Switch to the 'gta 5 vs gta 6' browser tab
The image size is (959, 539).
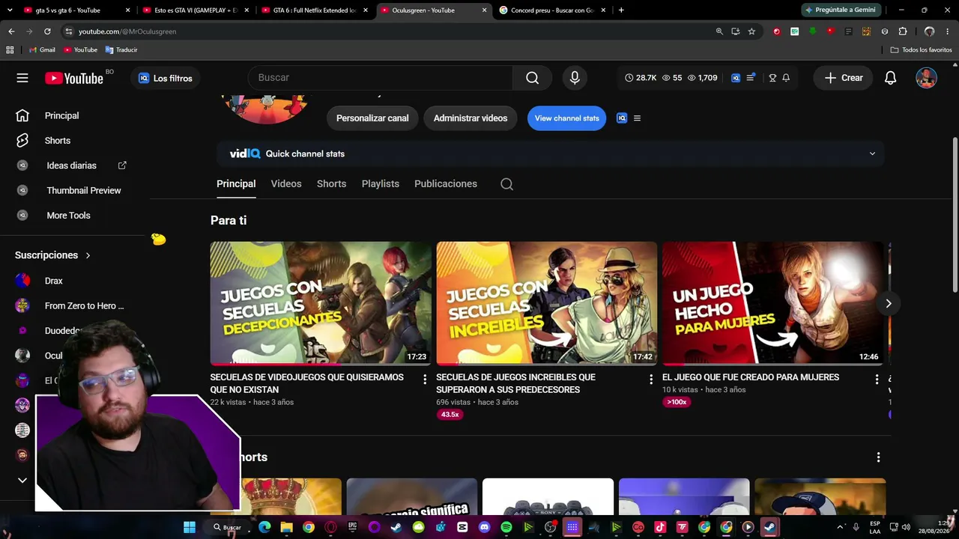[76, 10]
